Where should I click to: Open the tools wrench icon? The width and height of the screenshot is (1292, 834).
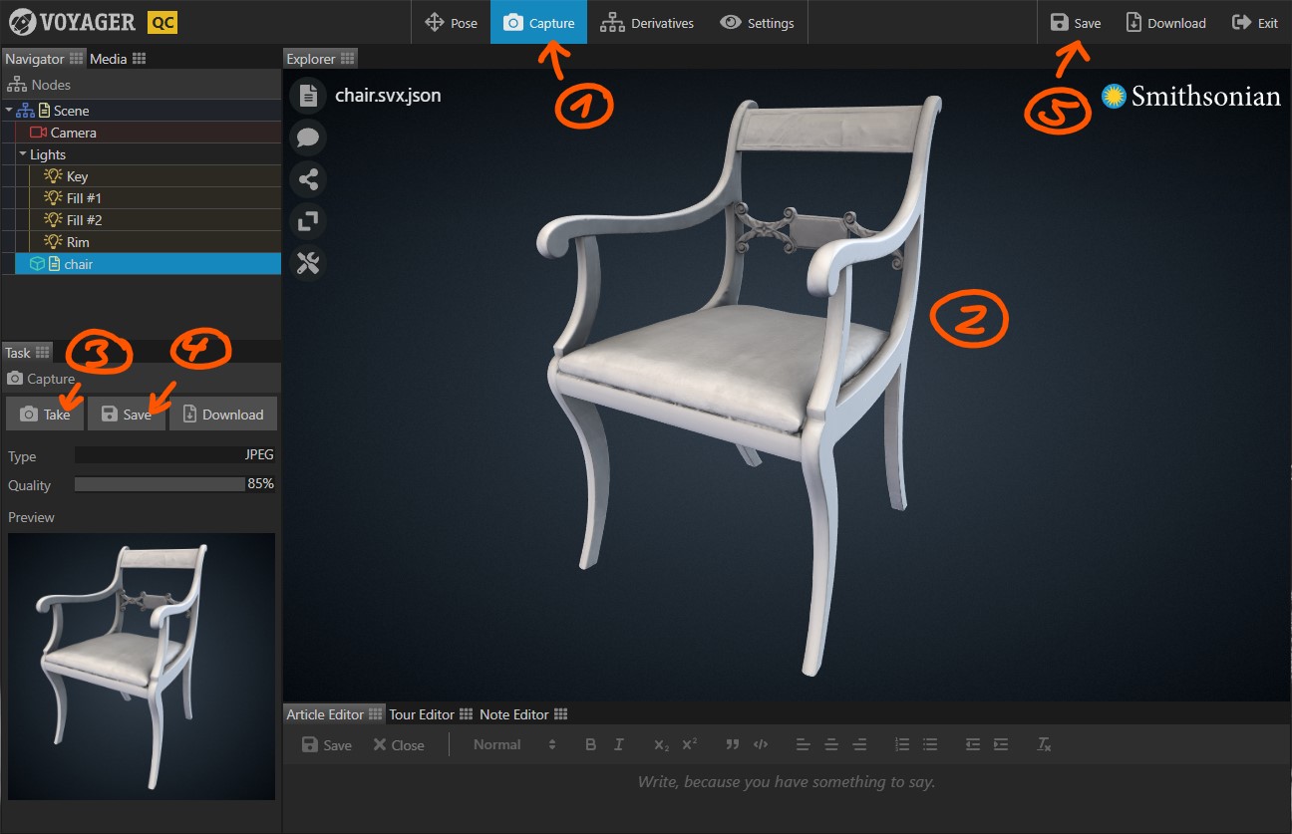click(x=308, y=263)
